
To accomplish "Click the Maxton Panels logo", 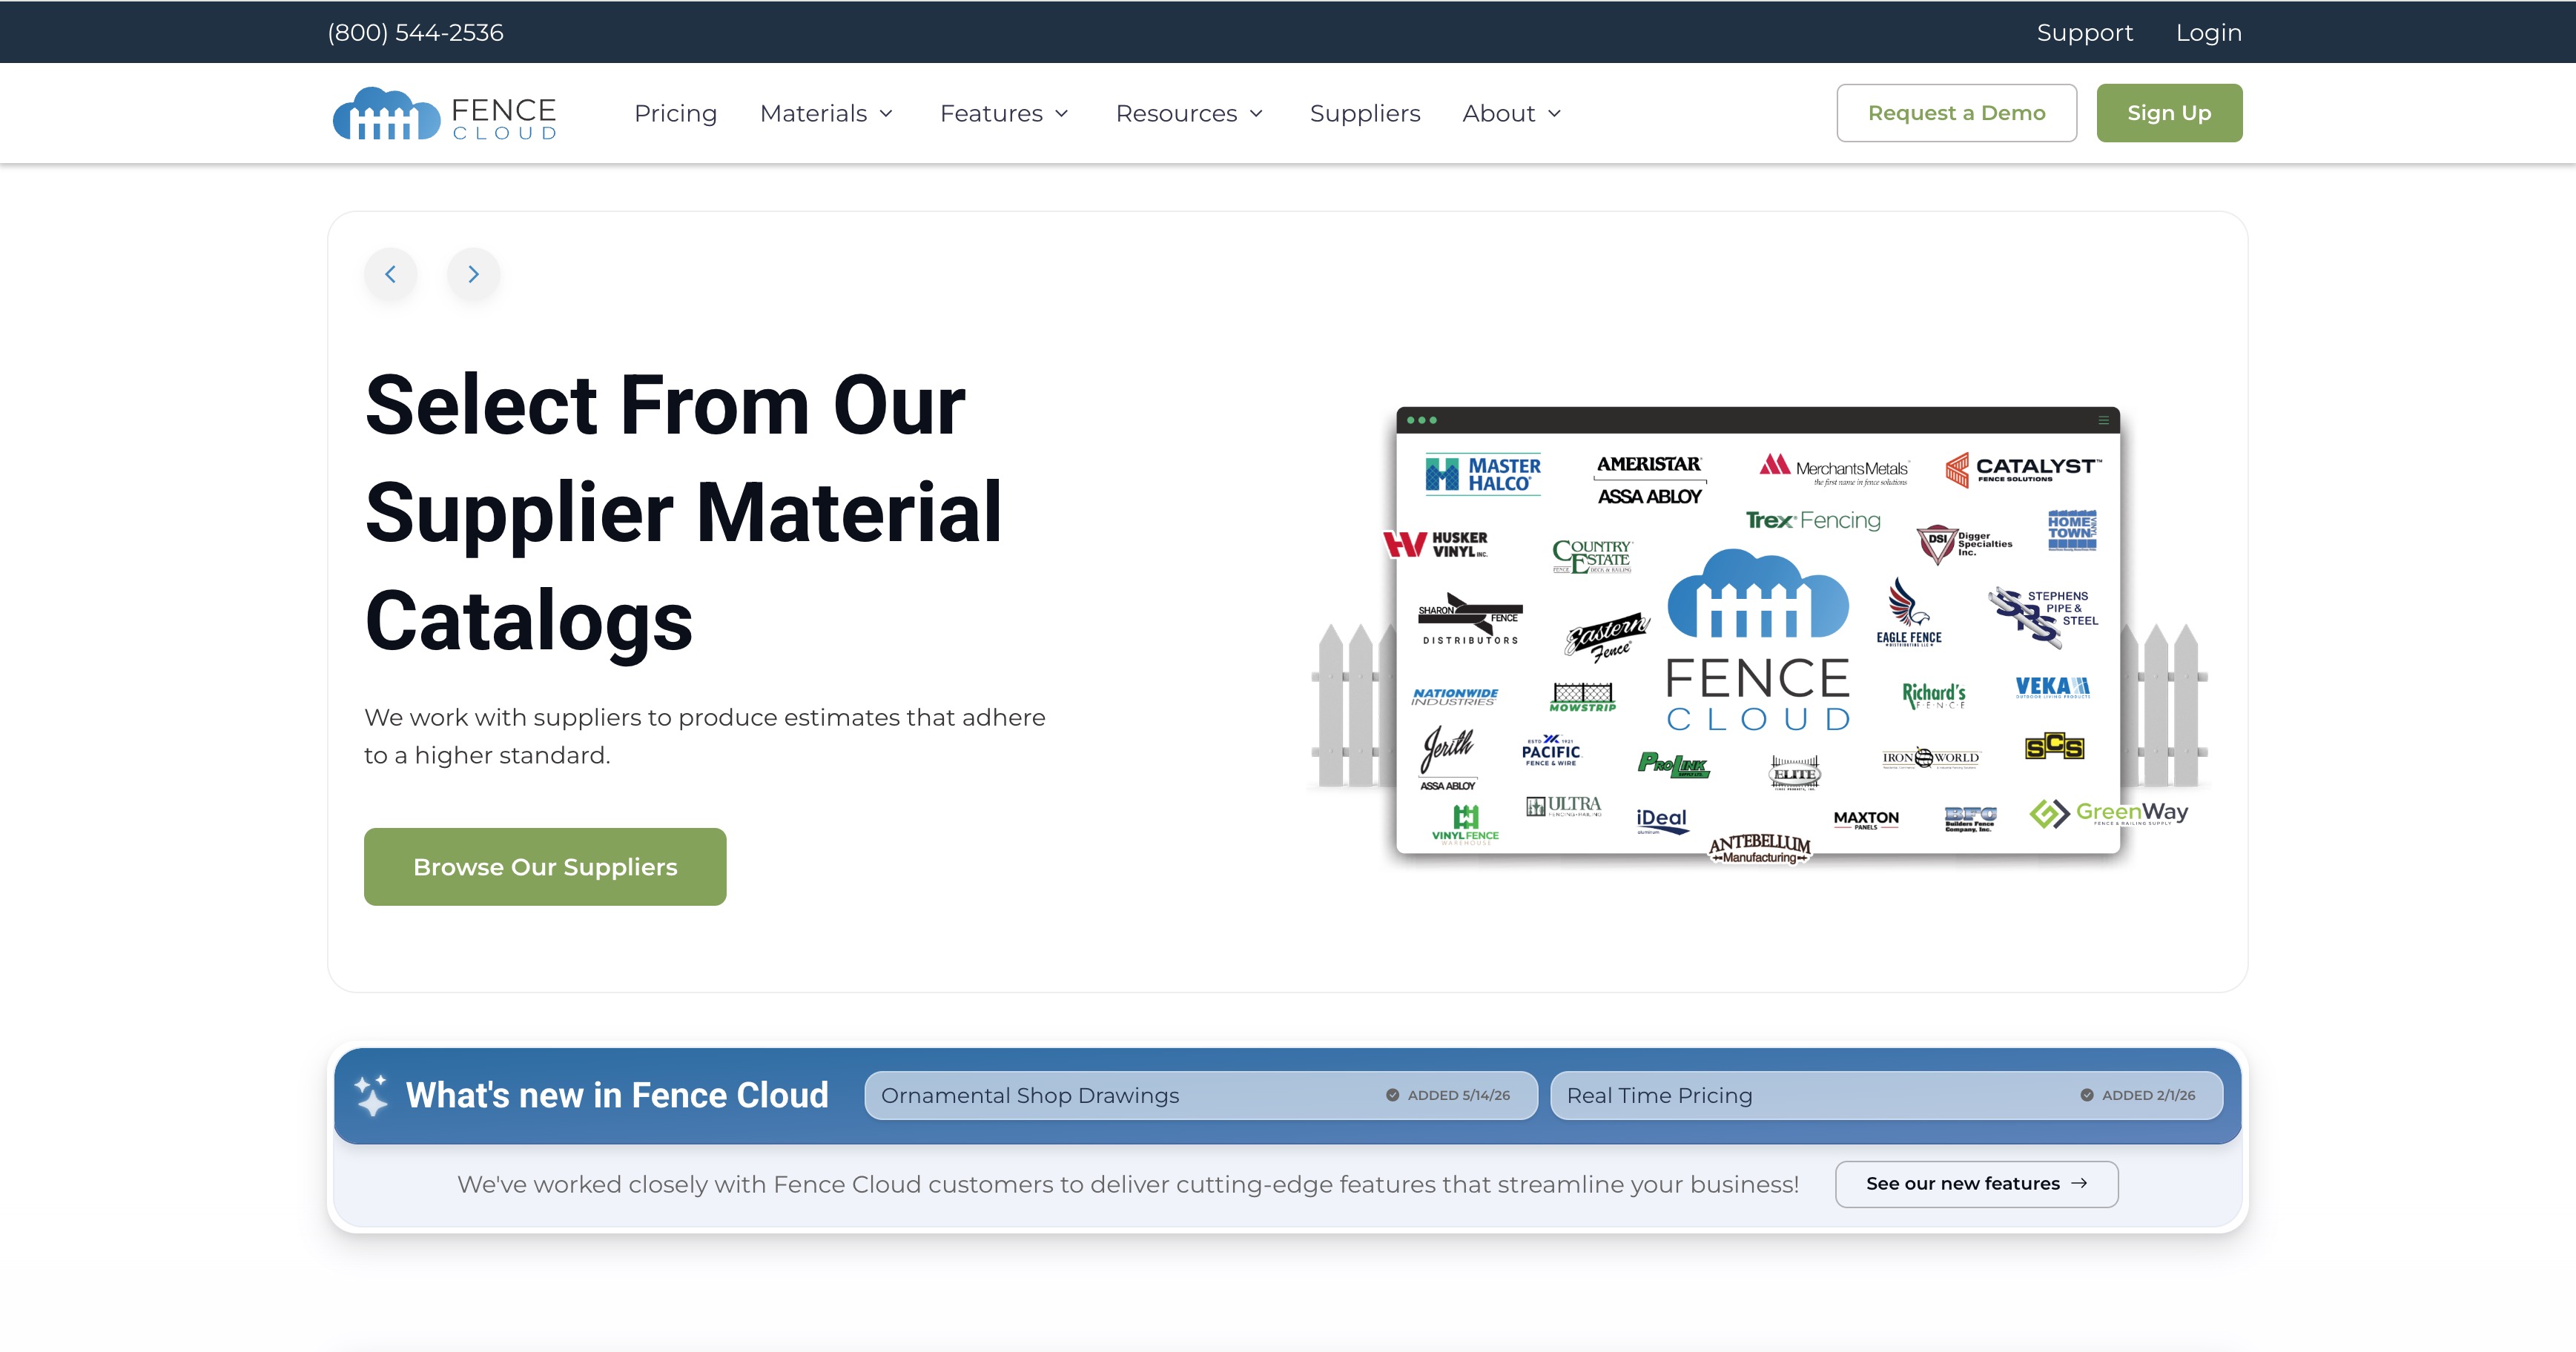I will pos(1866,821).
